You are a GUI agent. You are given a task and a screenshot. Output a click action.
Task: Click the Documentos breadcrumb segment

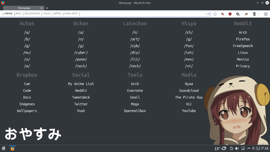click(32, 13)
